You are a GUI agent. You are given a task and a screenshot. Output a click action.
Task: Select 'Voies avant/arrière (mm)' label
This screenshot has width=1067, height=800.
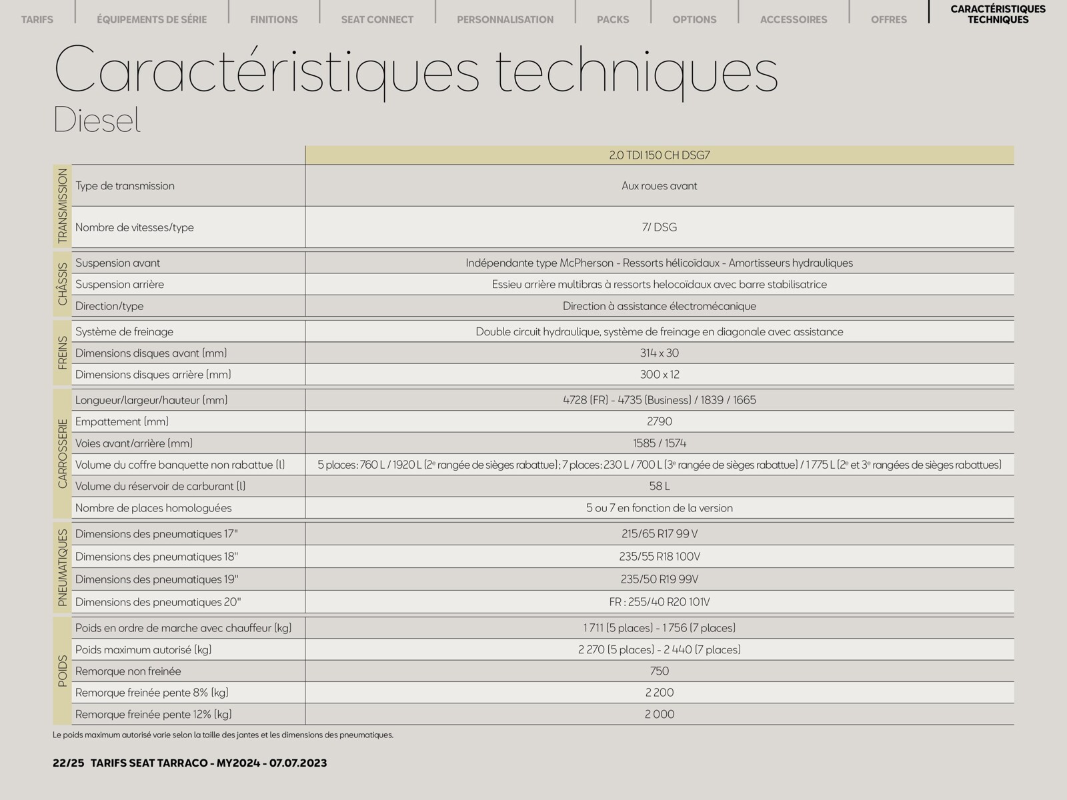pos(134,443)
